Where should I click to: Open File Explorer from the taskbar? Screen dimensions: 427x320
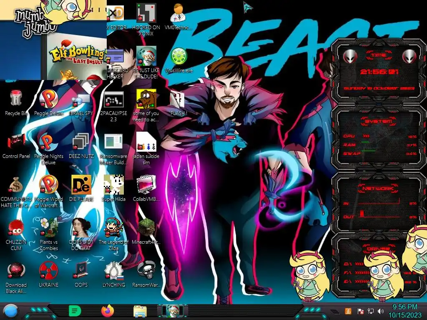(x=140, y=311)
